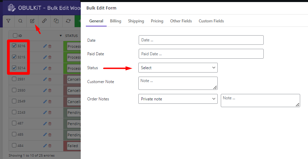
Task: Click the Paid Date input field
Action: pyautogui.click(x=201, y=54)
